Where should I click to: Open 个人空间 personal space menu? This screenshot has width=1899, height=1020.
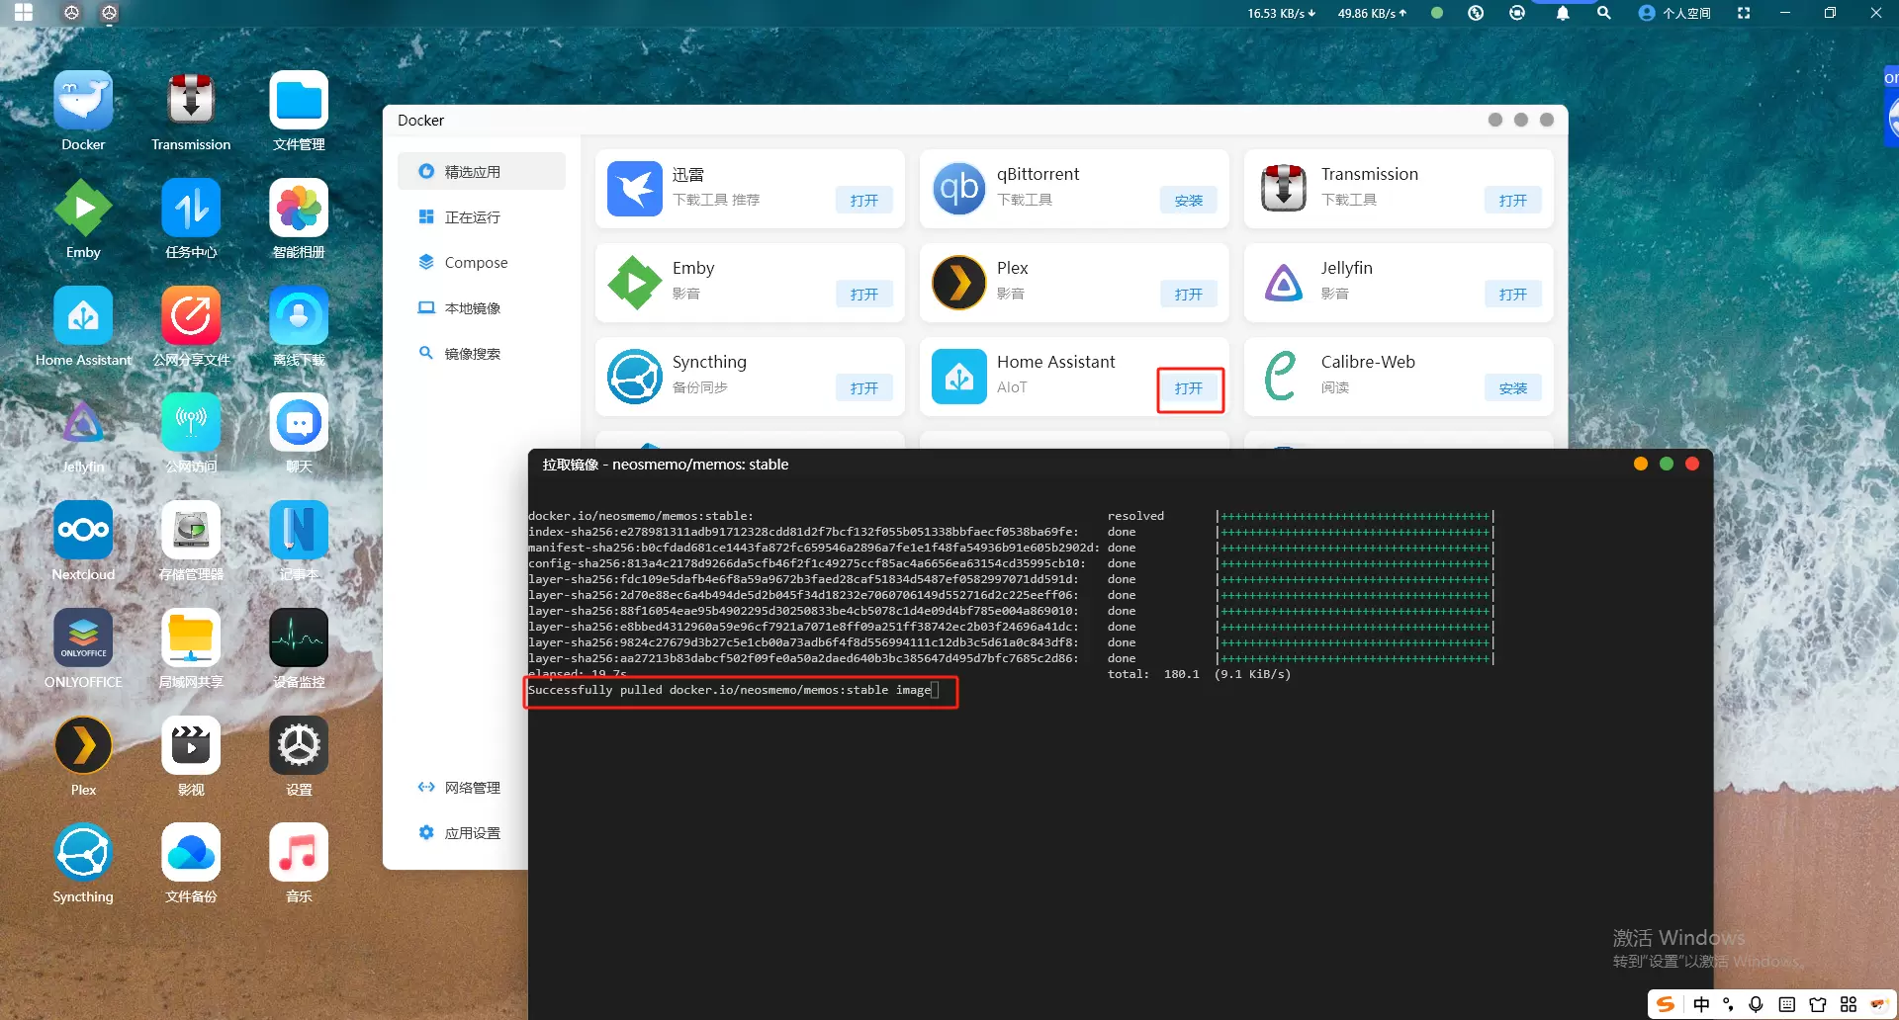[1675, 14]
